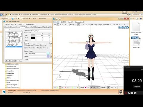Screen dimensions: 143x107
Task: Open the mode dropdown in PmxView bottom toolbar
Action: [x=104, y=88]
